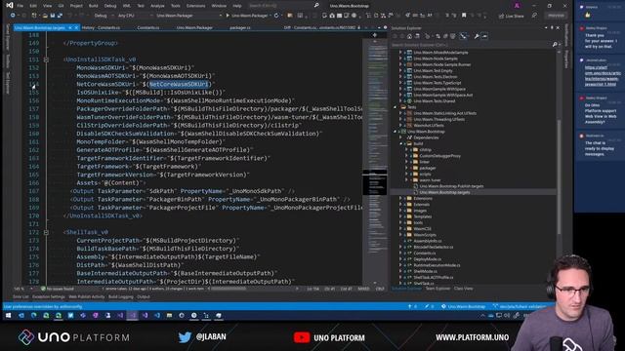Viewport: 625px width, 351px height.
Task: Open the Debug menu
Action: click(110, 6)
